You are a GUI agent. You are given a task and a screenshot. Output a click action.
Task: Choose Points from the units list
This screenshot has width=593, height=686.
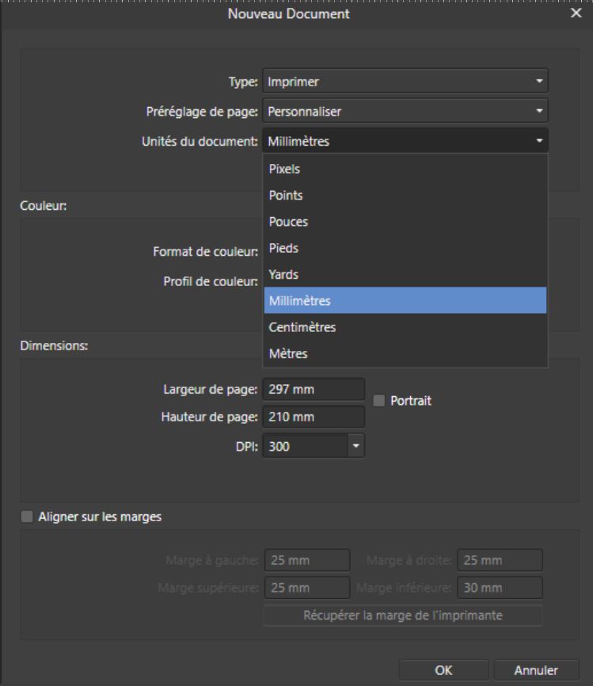pyautogui.click(x=405, y=195)
